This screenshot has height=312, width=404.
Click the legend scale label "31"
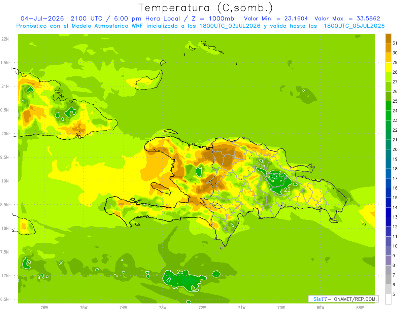395,43
